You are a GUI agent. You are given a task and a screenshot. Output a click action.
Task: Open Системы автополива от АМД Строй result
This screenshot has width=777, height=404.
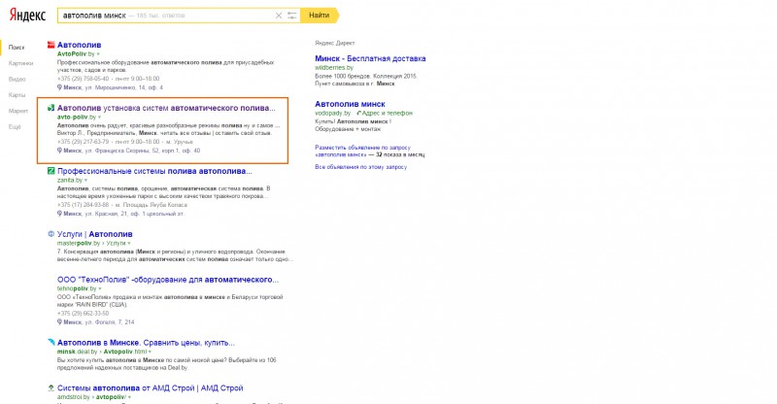(x=151, y=387)
